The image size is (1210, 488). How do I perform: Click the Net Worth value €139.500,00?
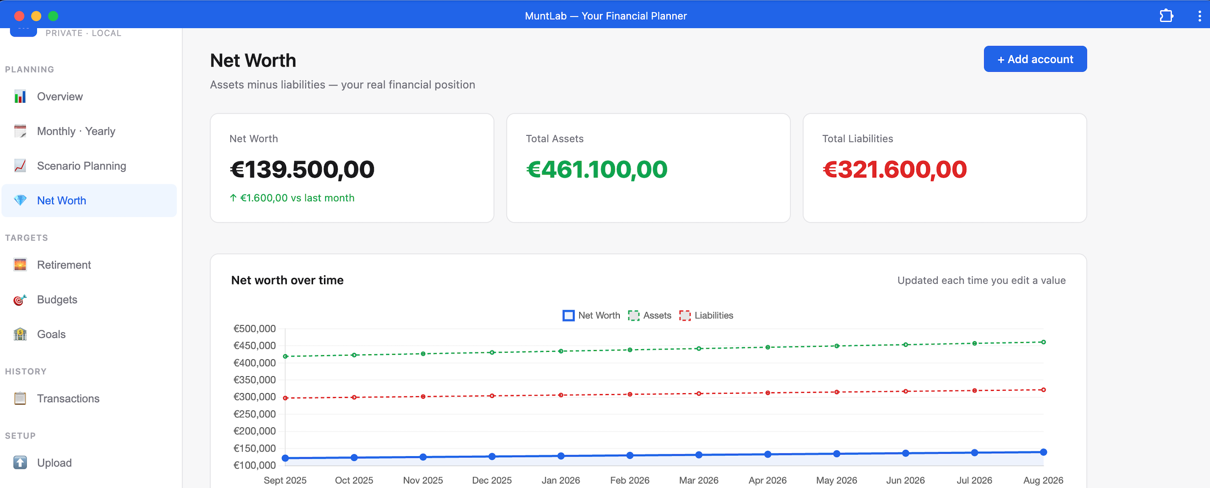302,169
